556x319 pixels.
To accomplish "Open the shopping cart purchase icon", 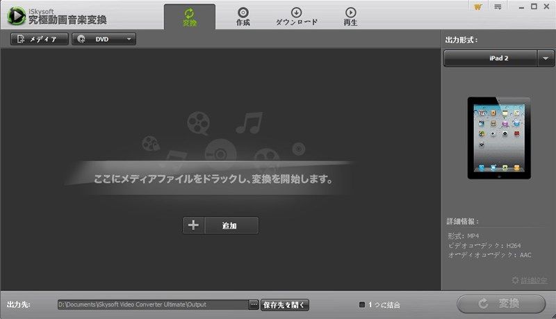I will pyautogui.click(x=477, y=7).
